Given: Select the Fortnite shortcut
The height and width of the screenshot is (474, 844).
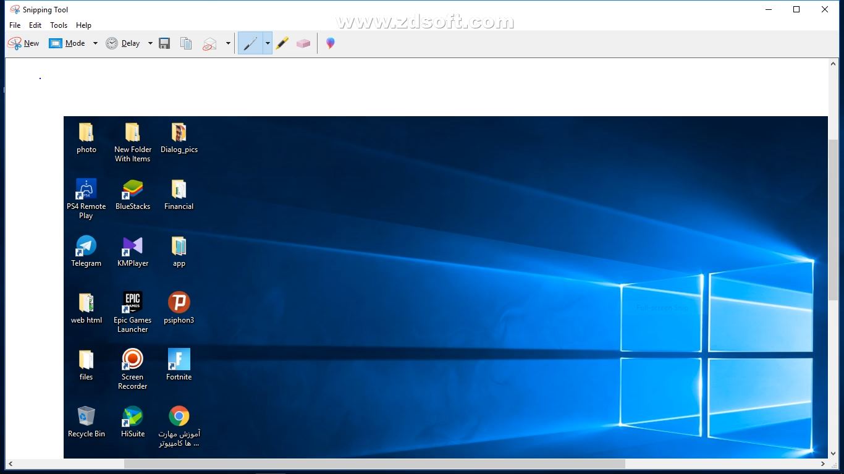Looking at the screenshot, I should (x=179, y=365).
